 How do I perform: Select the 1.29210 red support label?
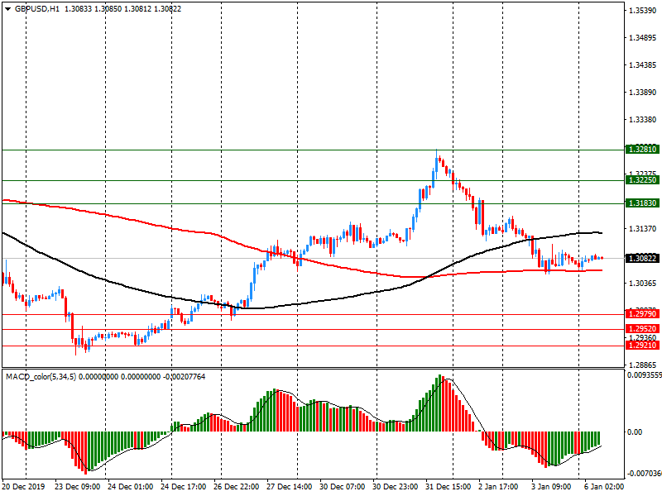pos(643,346)
